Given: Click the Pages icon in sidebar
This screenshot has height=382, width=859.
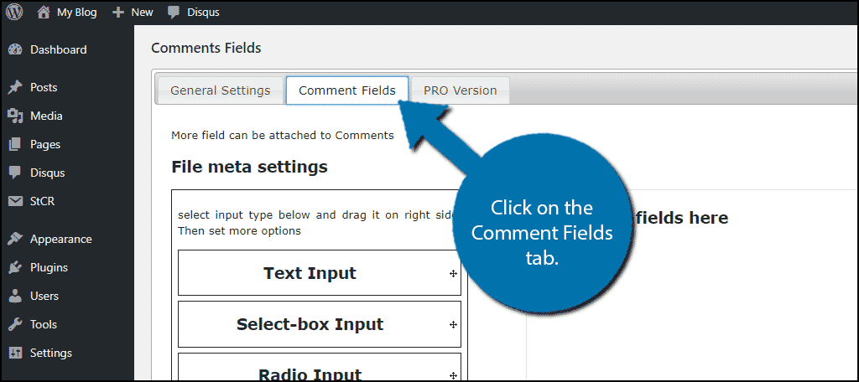Looking at the screenshot, I should pyautogui.click(x=15, y=144).
